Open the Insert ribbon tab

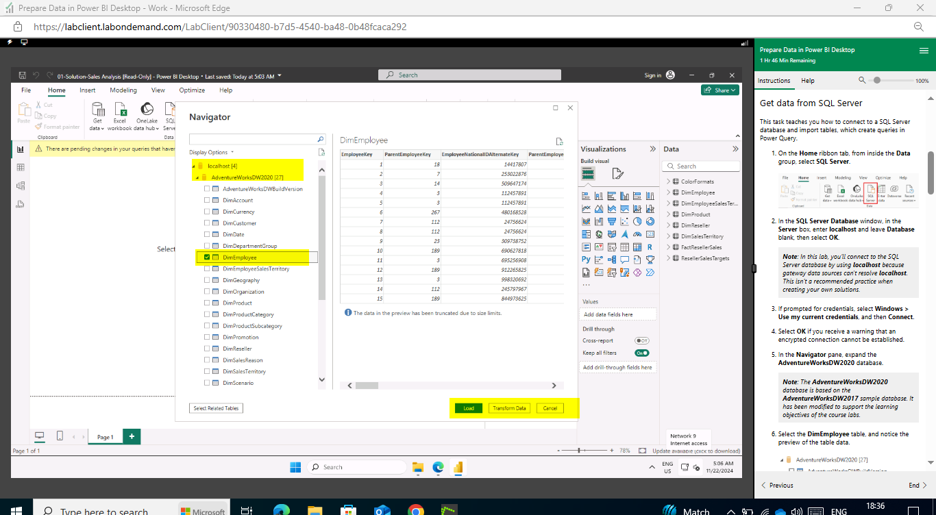[87, 90]
